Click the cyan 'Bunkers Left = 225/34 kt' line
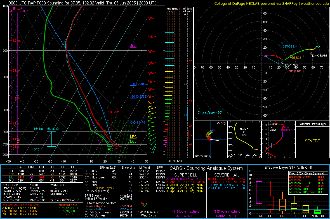The width and height of the screenshot is (330, 219). [x=109, y=209]
